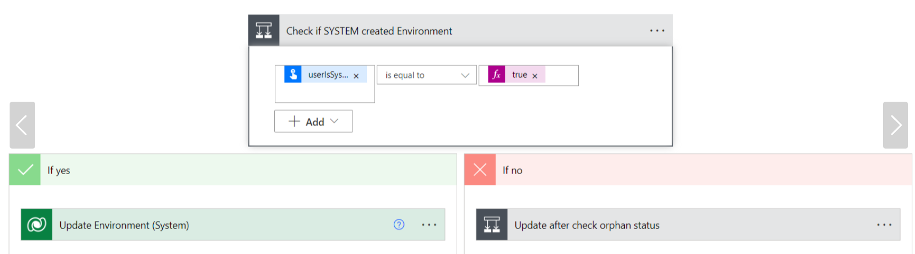915x254 pixels.
Task: Select the If no branch header
Action: 688,170
